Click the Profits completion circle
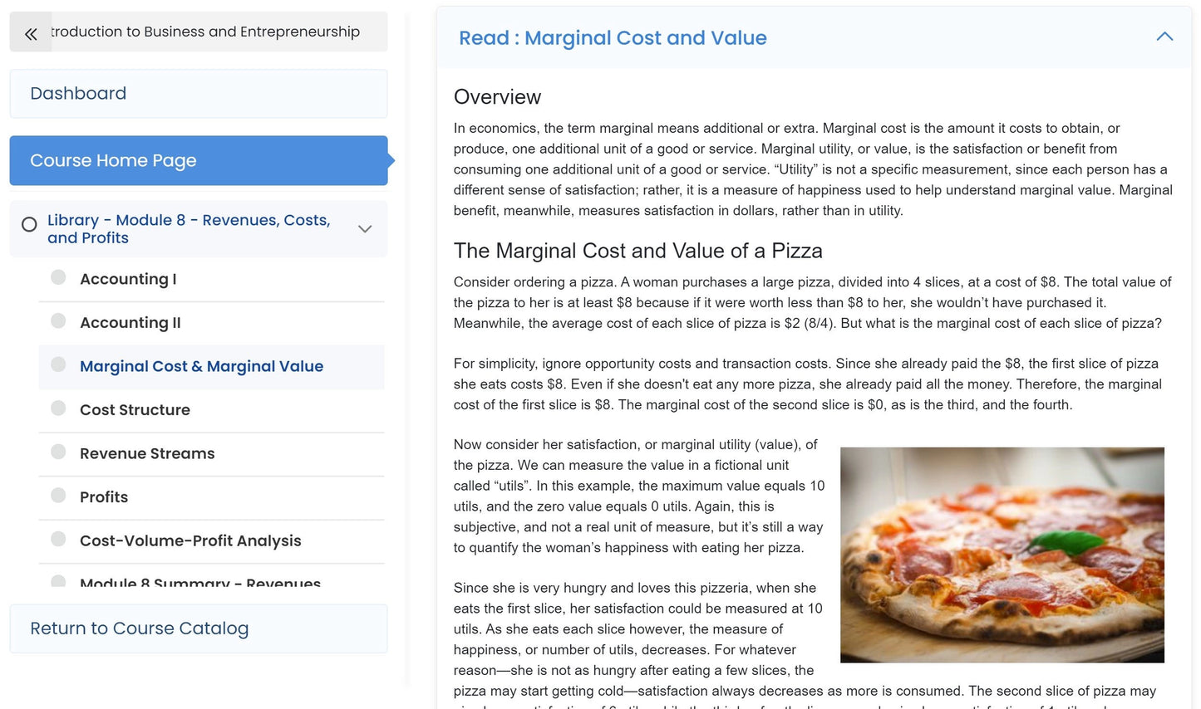The image size is (1201, 709). pyautogui.click(x=58, y=495)
